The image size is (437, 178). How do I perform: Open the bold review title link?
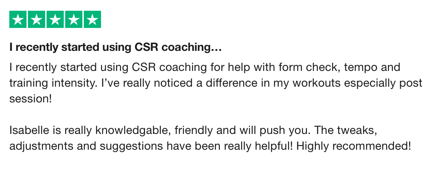pyautogui.click(x=115, y=48)
